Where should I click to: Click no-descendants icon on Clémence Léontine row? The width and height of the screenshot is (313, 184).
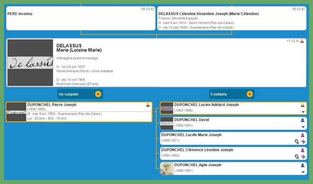pyautogui.click(x=297, y=157)
